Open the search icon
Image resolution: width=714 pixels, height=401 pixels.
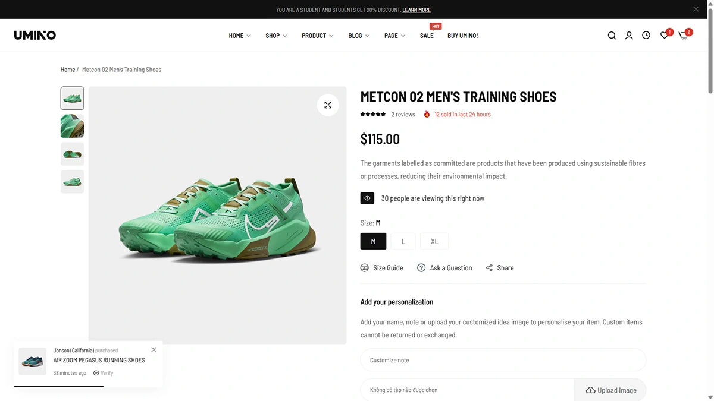tap(612, 35)
